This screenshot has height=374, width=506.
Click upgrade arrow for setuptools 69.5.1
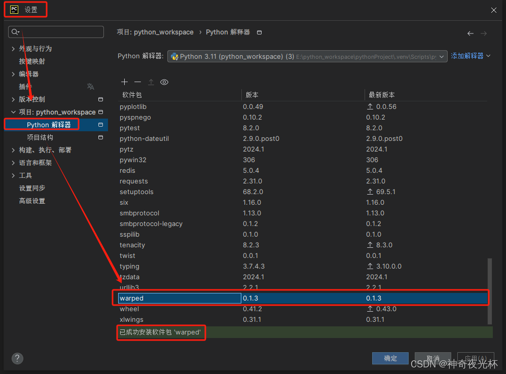370,192
